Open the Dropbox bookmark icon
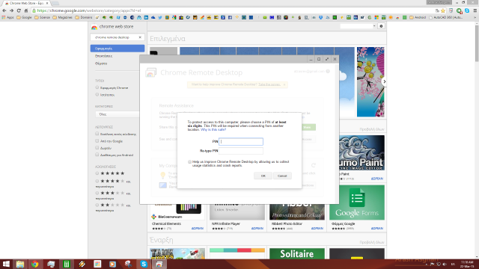This screenshot has height=269, width=479. click(321, 17)
